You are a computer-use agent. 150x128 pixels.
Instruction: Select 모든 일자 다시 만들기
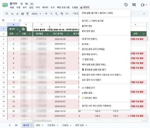coord(105,80)
